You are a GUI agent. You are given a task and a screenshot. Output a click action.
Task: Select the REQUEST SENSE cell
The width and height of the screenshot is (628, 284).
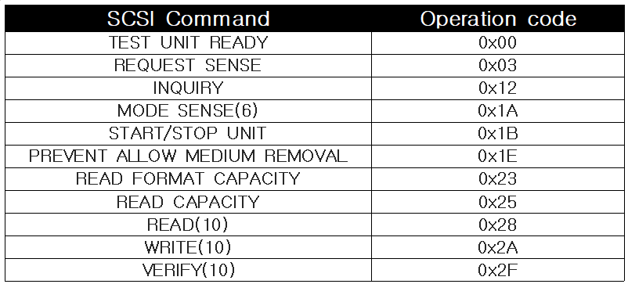point(188,66)
